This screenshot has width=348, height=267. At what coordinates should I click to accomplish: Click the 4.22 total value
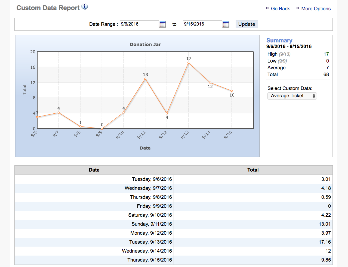pyautogui.click(x=326, y=215)
